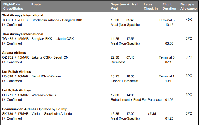Image resolution: width=199 pixels, height=125 pixels.
Task: Select the Scandinavian Airlines heading
Action: coord(19,109)
